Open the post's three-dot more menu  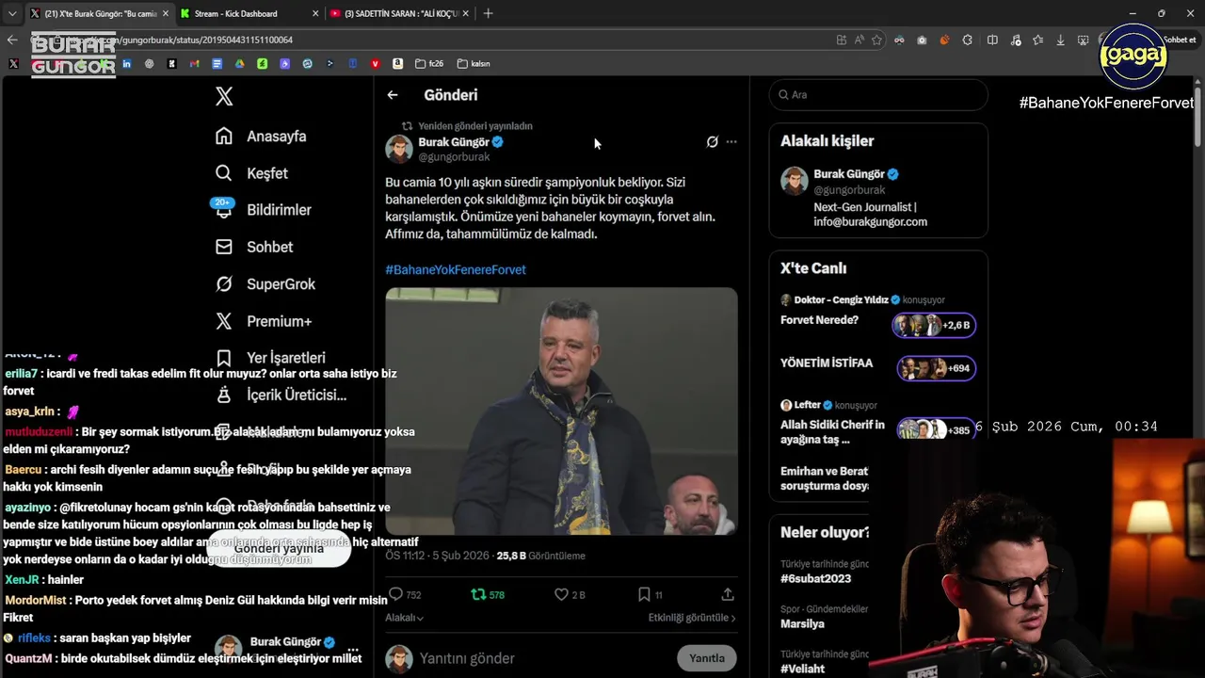tap(731, 142)
